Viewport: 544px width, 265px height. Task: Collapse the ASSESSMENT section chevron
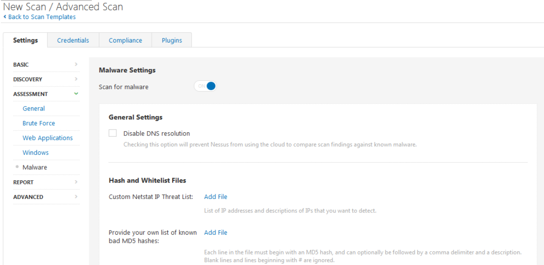[x=76, y=94]
